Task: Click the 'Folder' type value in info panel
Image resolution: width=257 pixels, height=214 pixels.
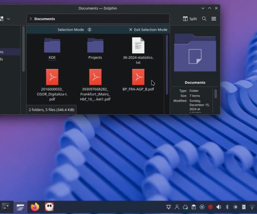Action: (x=194, y=91)
